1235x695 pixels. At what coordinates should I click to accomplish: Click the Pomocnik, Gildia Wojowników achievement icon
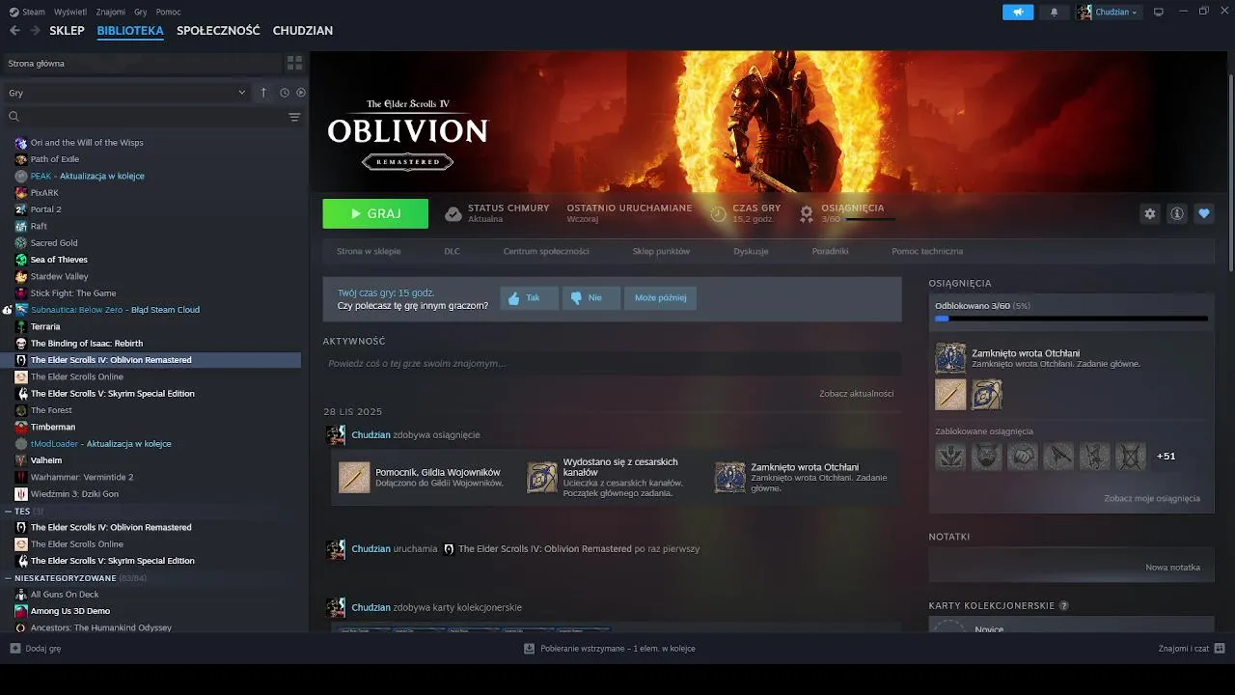[354, 477]
